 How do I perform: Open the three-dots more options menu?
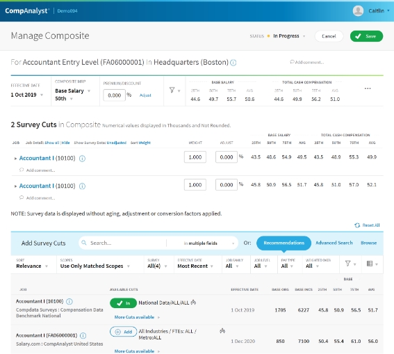[x=368, y=88]
